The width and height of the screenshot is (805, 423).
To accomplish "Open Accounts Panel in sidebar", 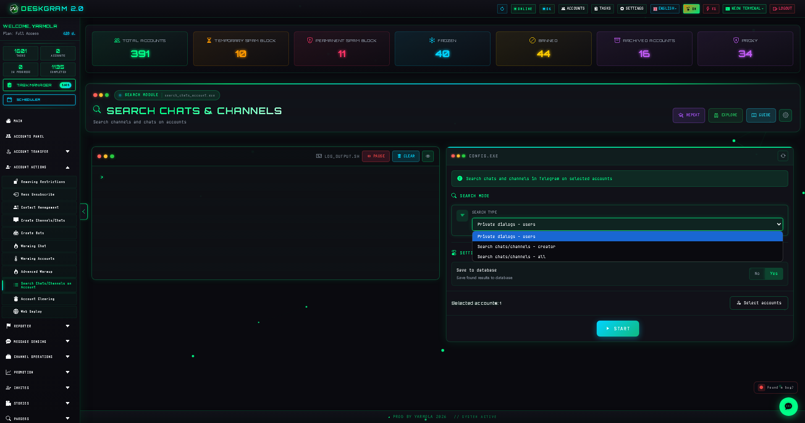I will 39,136.
